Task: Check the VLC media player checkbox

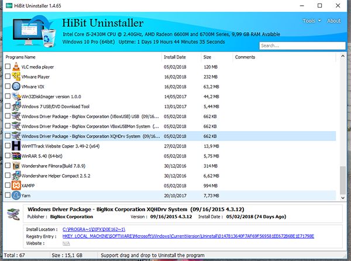Action: (x=8, y=67)
